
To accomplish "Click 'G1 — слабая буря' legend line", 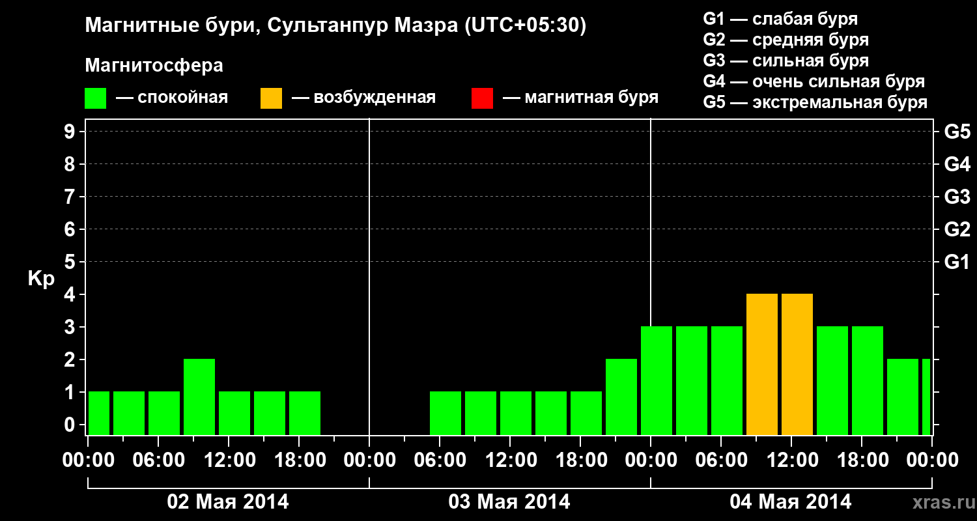I will click(780, 19).
